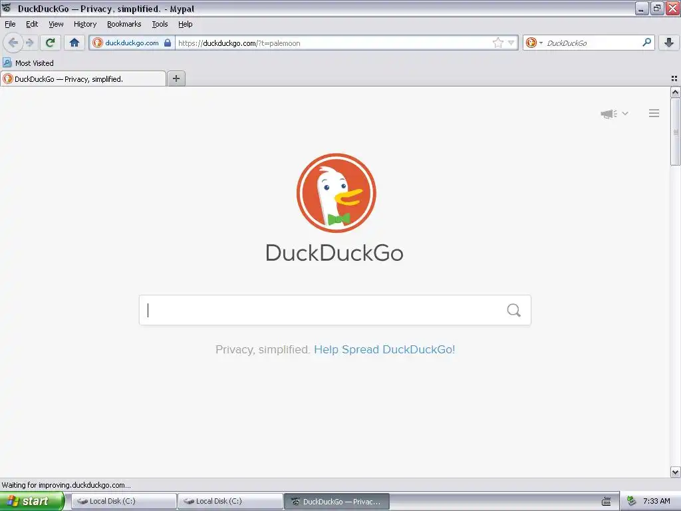Image resolution: width=681 pixels, height=511 pixels.
Task: Open the Home page icon
Action: click(74, 43)
